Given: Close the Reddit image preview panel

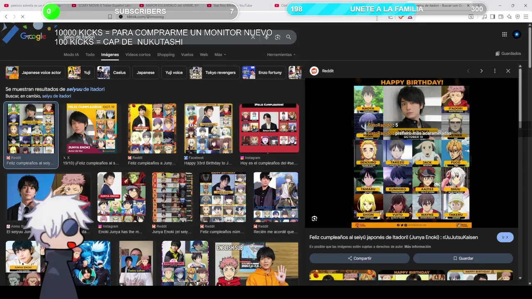Looking at the screenshot, I should tap(508, 71).
